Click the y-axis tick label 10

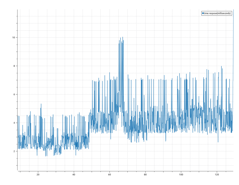pos(13,38)
